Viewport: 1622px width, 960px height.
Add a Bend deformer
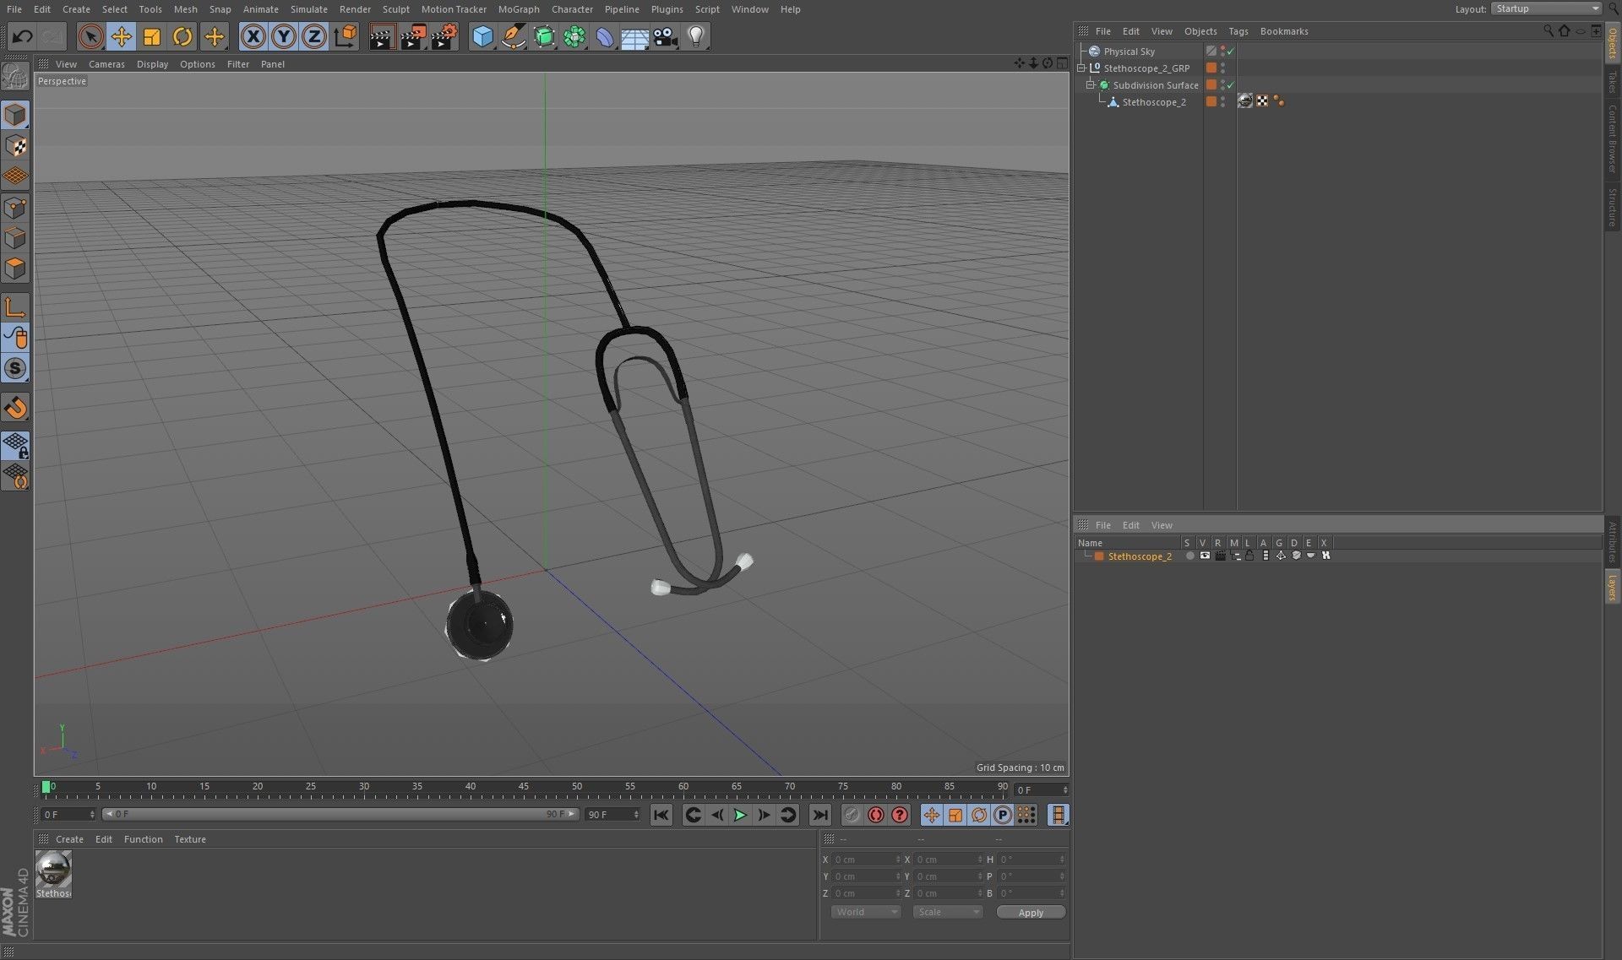pyautogui.click(x=605, y=36)
